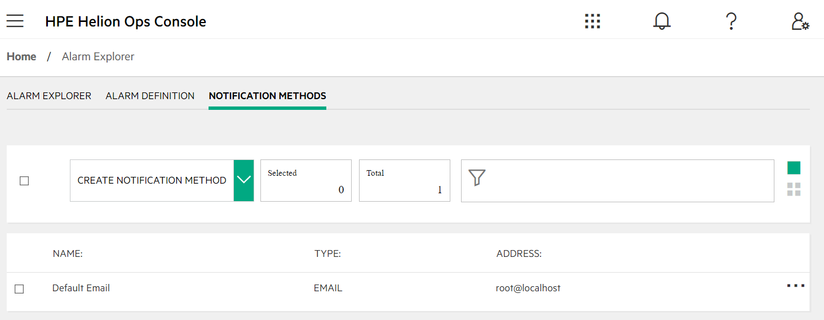Click the filter funnel icon

[x=477, y=178]
